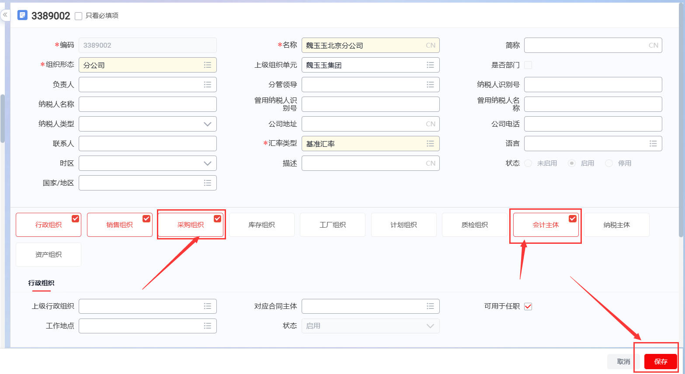Open the 分管领导 lookup icon
This screenshot has width=685, height=374.
click(431, 84)
